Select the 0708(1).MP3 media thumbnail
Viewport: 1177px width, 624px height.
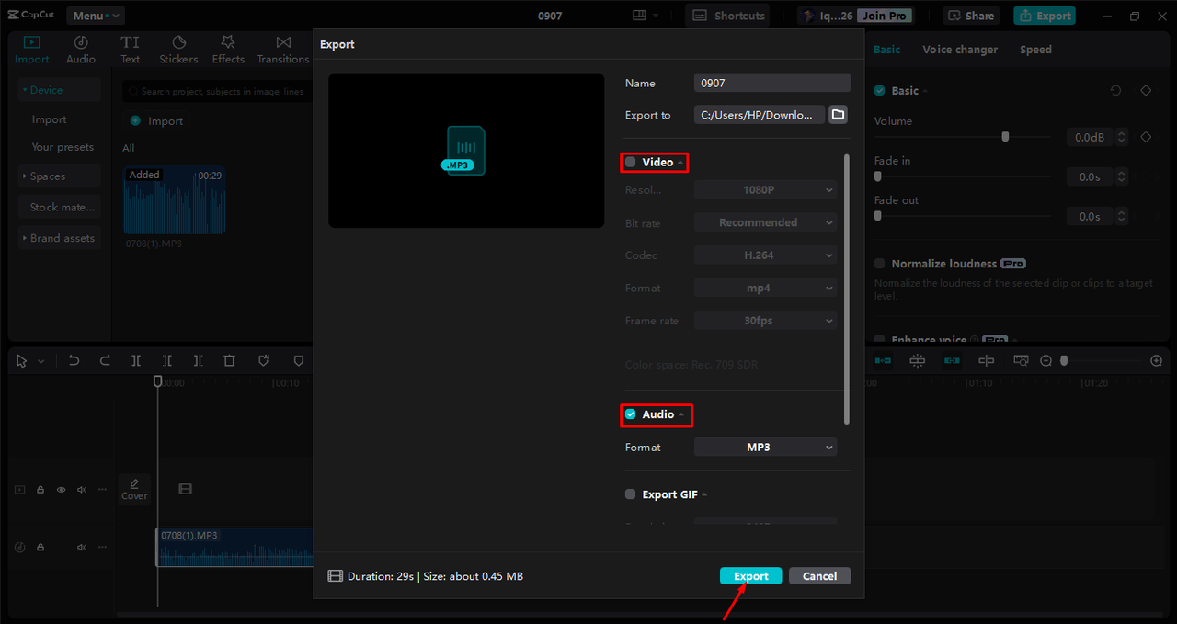tap(174, 200)
